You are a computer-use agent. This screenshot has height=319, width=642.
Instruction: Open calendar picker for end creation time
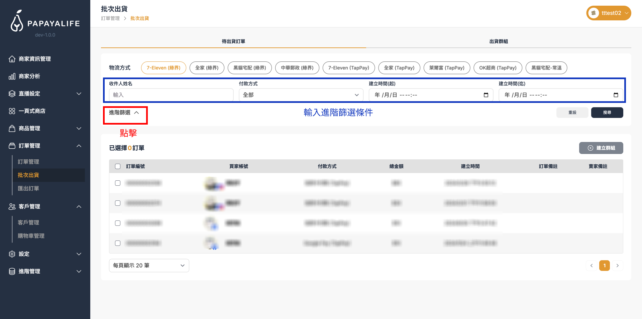point(616,95)
